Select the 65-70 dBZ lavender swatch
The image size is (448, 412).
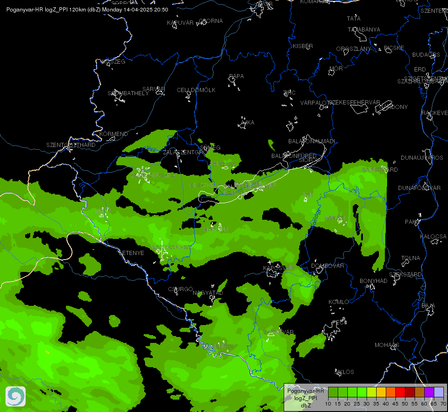pos(439,392)
